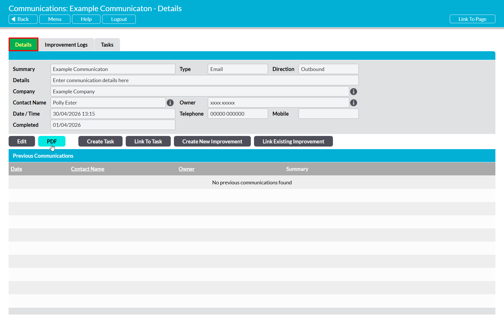Select the Details tab
504x320 pixels.
(x=23, y=45)
